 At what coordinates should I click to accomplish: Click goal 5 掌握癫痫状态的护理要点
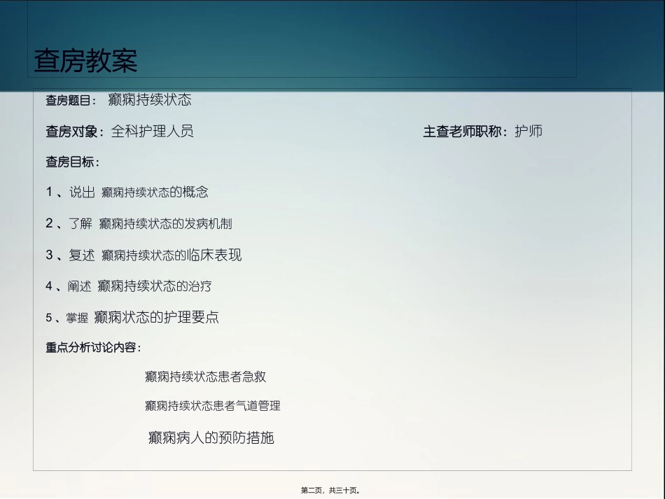coord(132,317)
